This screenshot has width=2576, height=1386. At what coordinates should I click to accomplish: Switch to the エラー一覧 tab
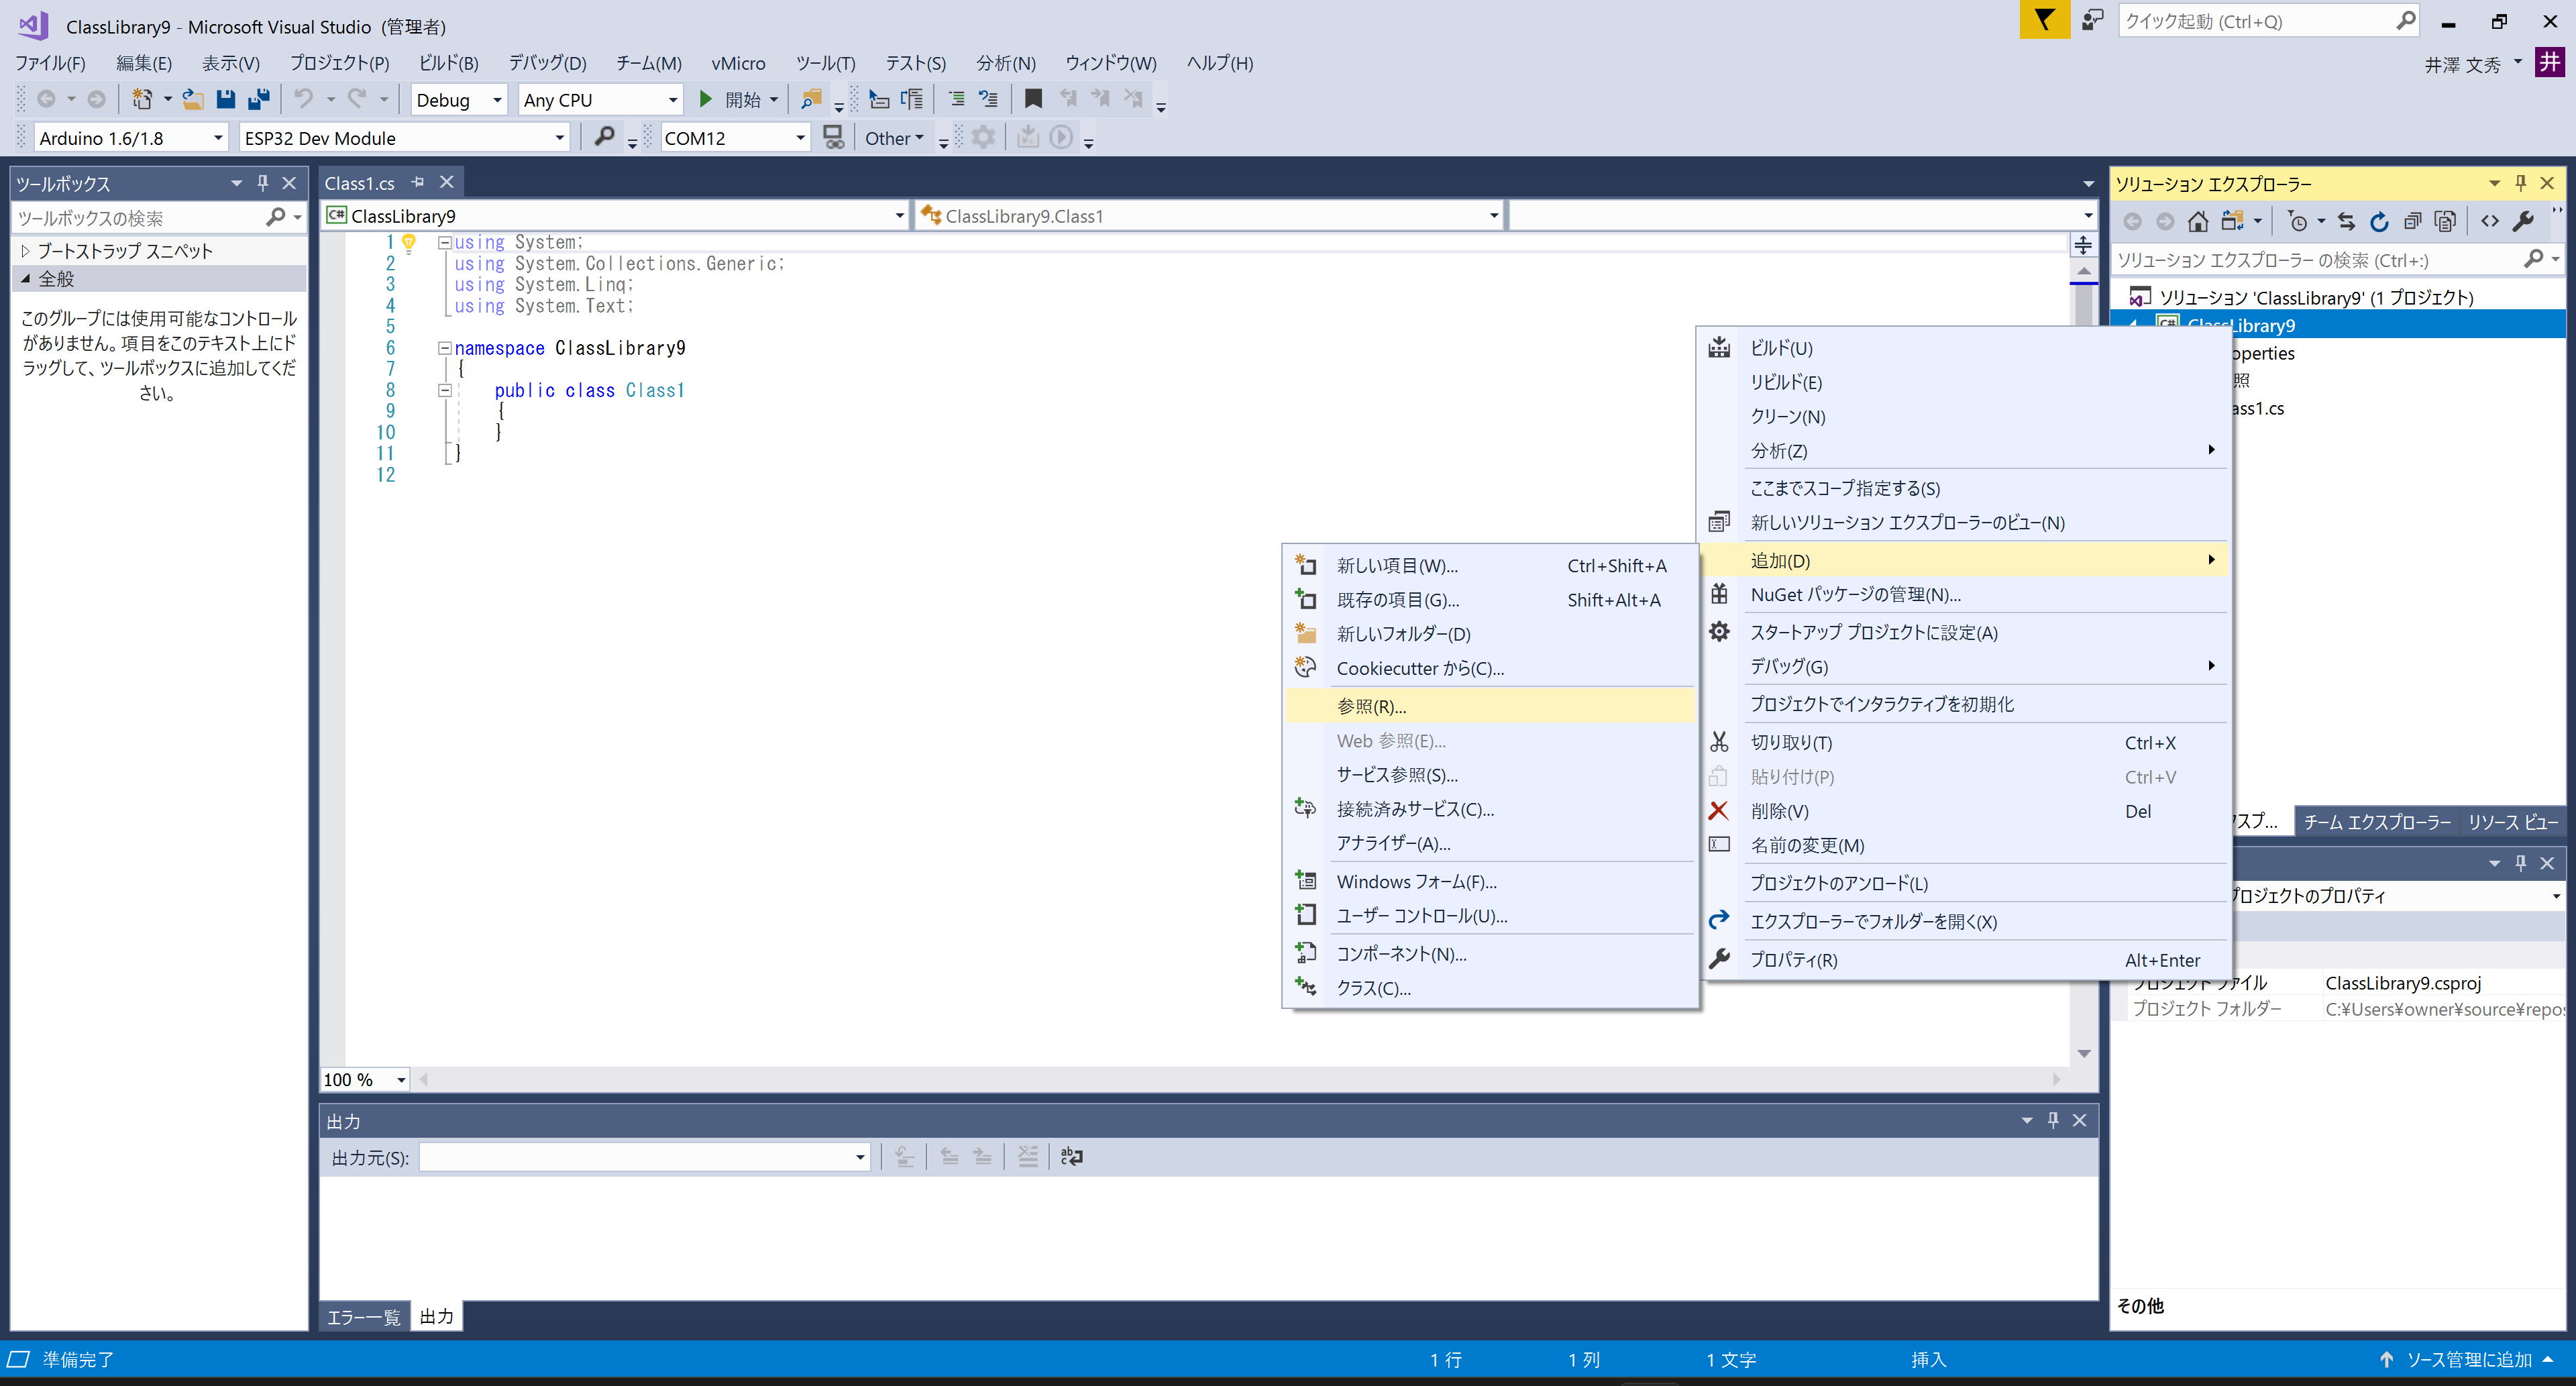(x=363, y=1316)
